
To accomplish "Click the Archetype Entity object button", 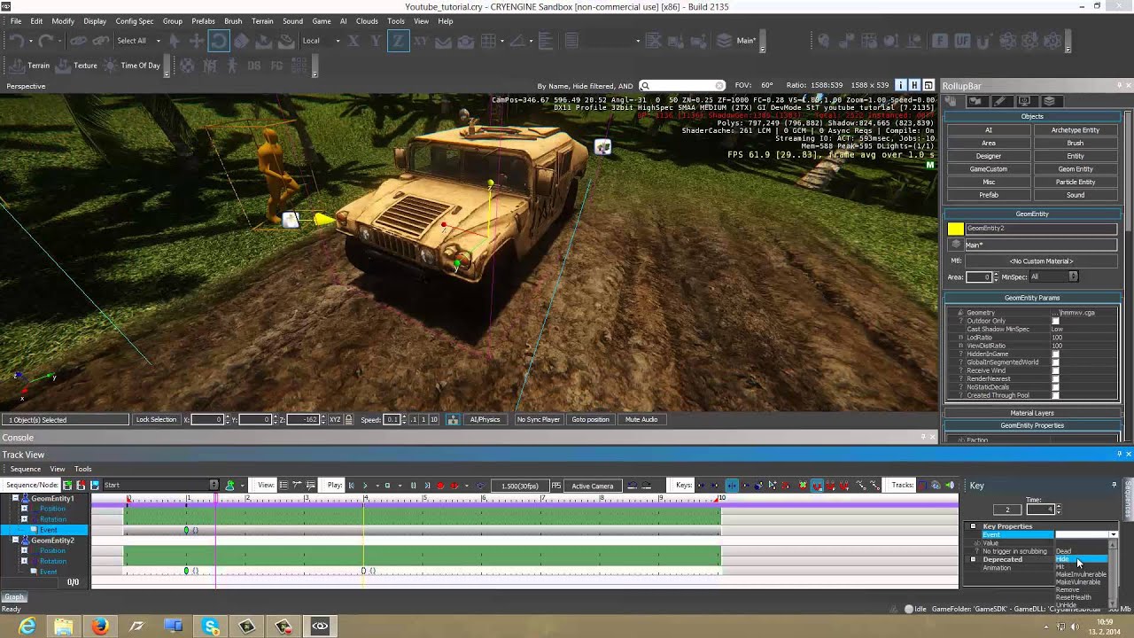I will coord(1075,130).
